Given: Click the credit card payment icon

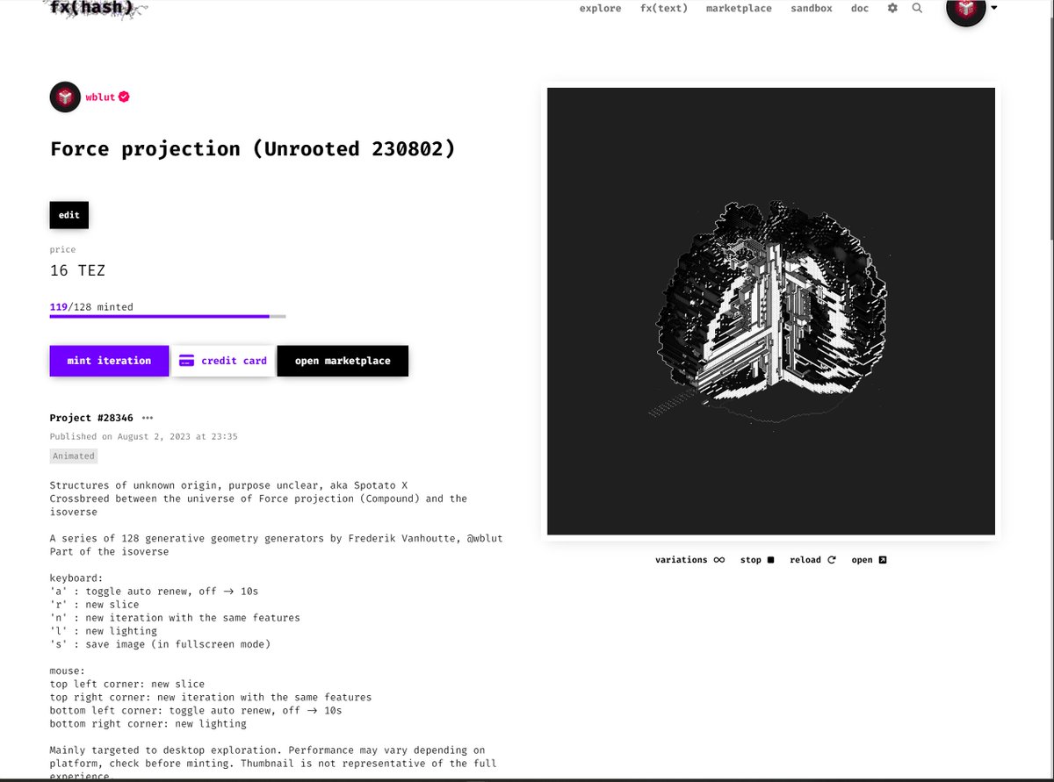Looking at the screenshot, I should pos(186,360).
